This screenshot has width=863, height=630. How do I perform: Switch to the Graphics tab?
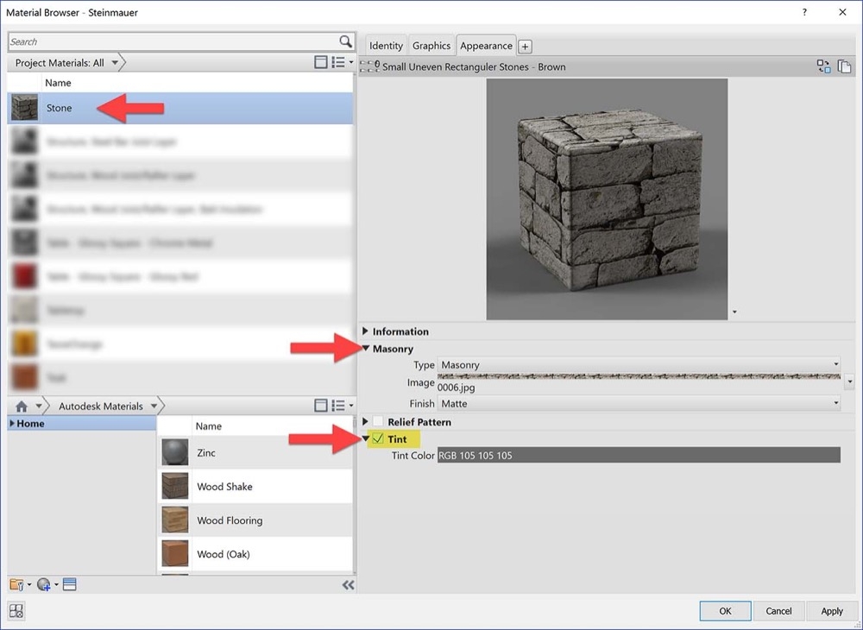pyautogui.click(x=431, y=45)
